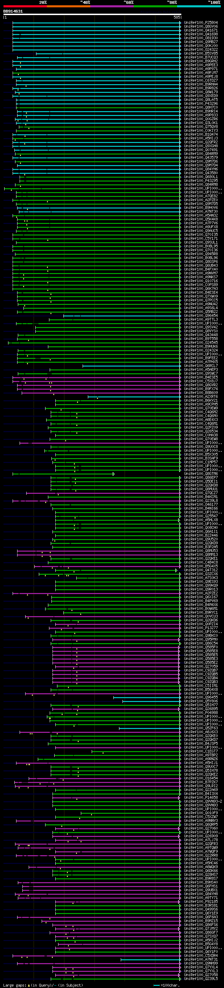Viewport: 224px width, 988px height.
Task: Click the cyan alignment bar for UniRef100_Q96454
Action: pyautogui.click(x=122, y=316)
